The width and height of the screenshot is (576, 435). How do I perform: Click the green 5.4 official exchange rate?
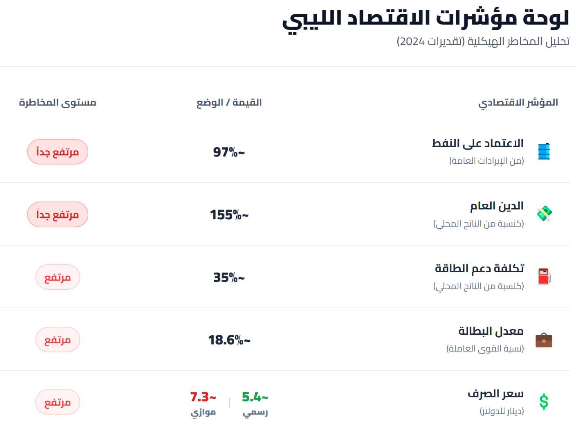255,397
